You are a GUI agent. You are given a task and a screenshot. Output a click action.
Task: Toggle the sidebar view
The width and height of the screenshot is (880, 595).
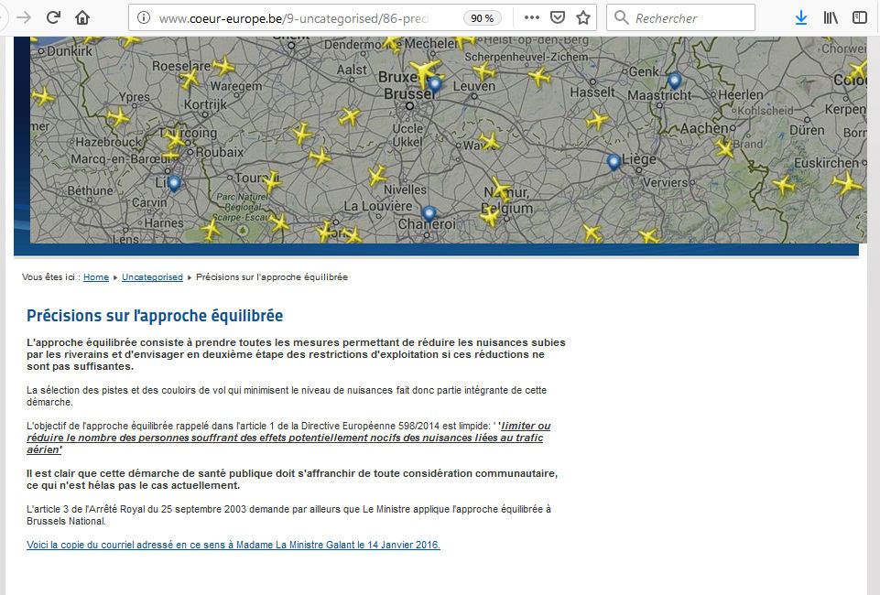click(x=859, y=18)
